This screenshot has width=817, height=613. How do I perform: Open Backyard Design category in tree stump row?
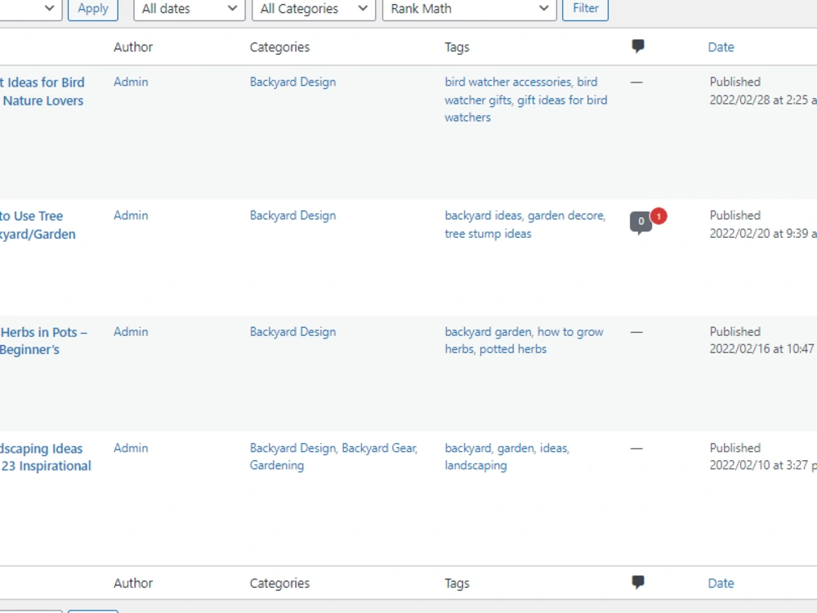(292, 215)
